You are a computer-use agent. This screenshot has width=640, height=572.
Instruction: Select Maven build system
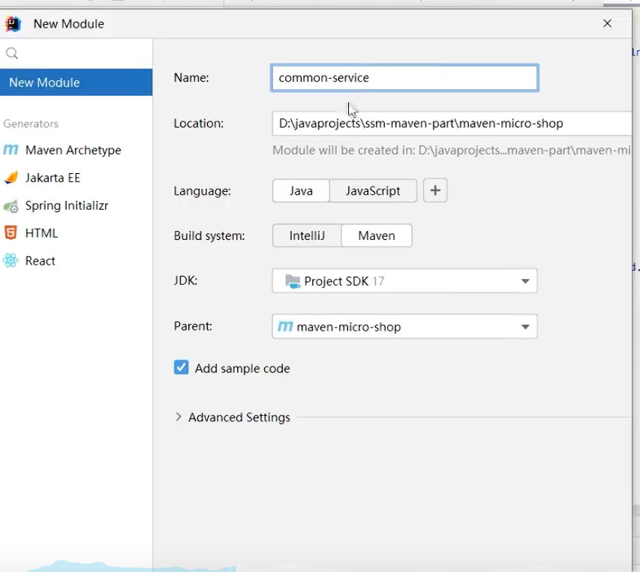pyautogui.click(x=377, y=235)
